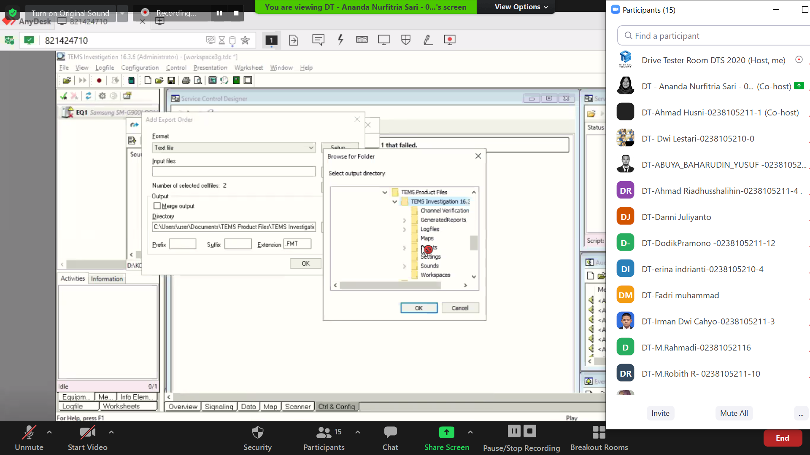Open AnyDesk chat icon
The image size is (810, 455).
(x=318, y=40)
